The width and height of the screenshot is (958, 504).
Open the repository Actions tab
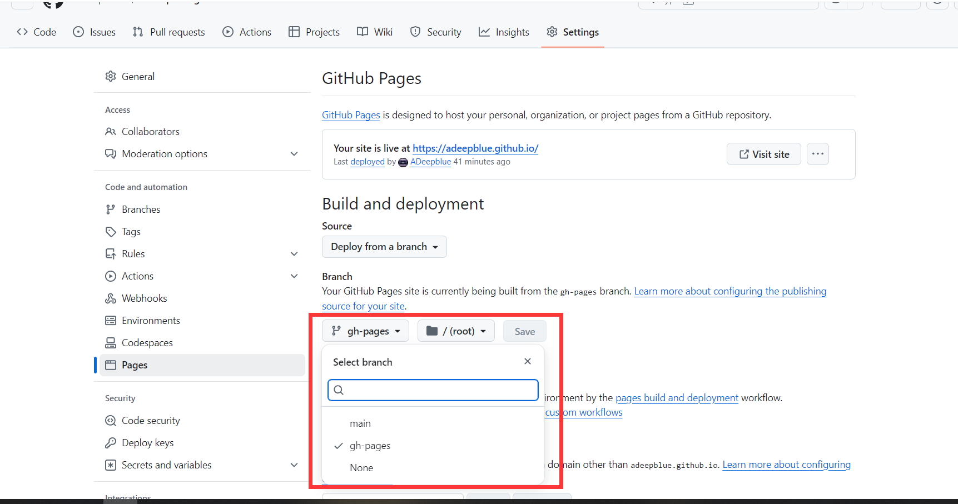coord(247,32)
